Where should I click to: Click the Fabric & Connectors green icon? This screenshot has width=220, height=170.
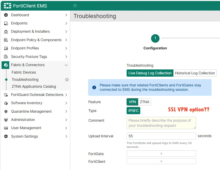5,65
